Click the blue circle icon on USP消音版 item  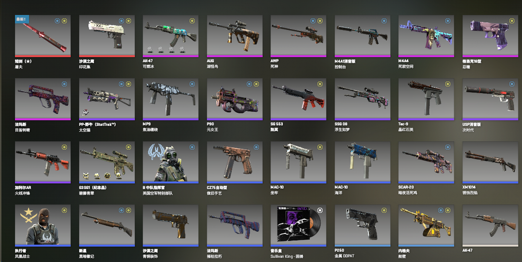click(x=512, y=84)
